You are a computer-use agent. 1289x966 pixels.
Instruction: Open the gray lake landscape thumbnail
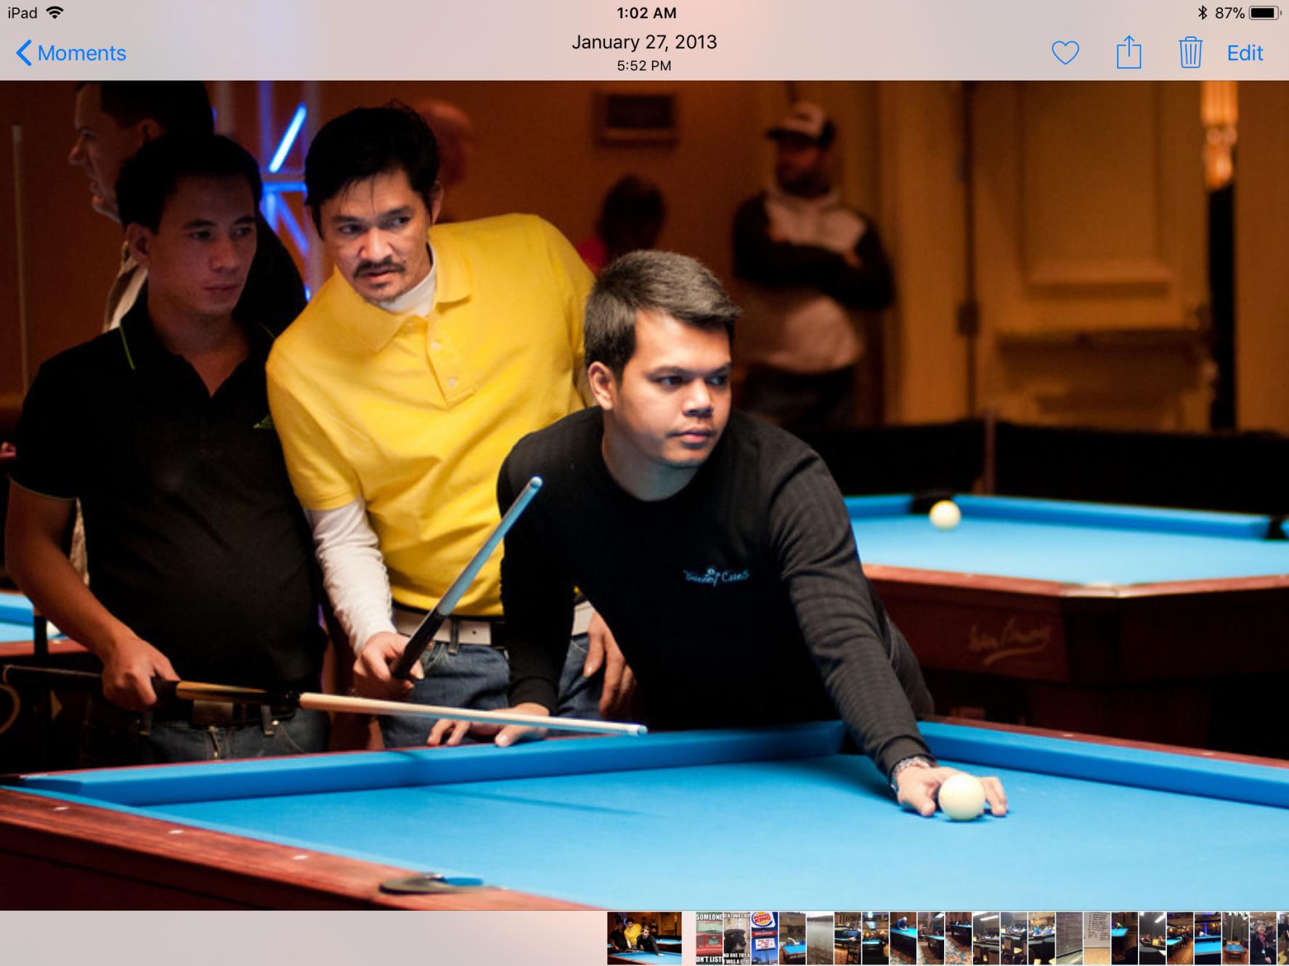coord(819,938)
